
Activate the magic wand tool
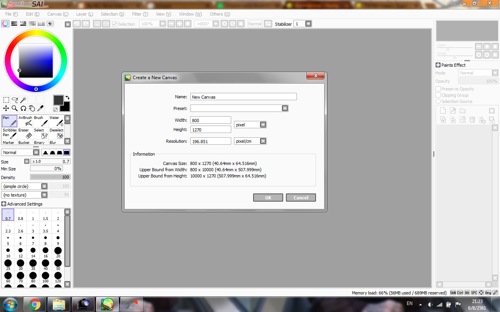coord(23,100)
